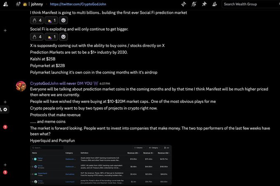
Task: Click the channel hashtag icon beside johnny
Action: 18,4
